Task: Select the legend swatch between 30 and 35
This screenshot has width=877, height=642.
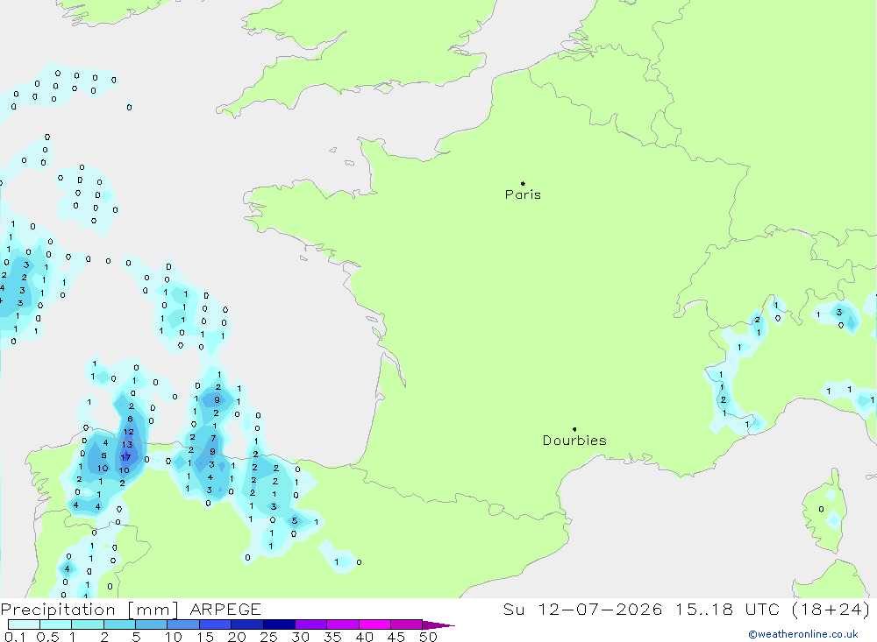Action: pos(311,624)
